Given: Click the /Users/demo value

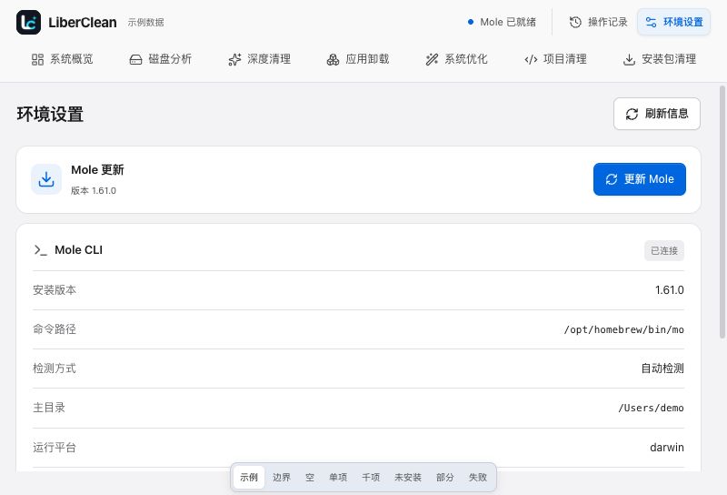Looking at the screenshot, I should [x=651, y=409].
